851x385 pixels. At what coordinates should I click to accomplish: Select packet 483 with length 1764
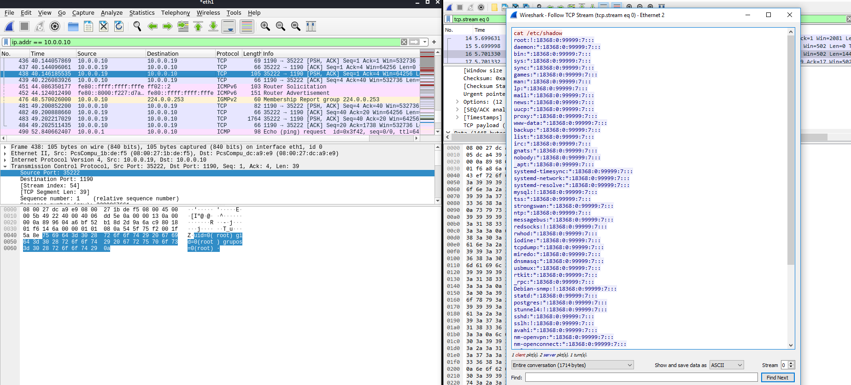[x=210, y=119]
